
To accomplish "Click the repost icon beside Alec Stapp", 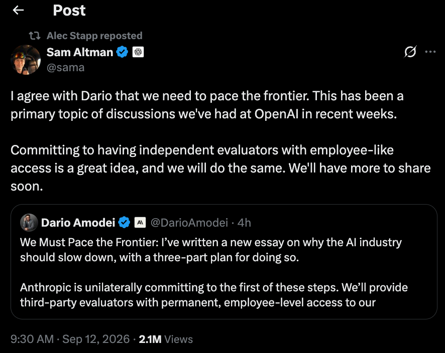I will [x=34, y=36].
